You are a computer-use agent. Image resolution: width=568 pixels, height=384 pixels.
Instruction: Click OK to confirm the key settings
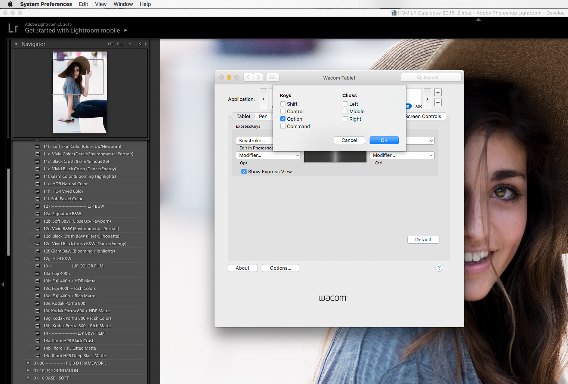(x=384, y=140)
